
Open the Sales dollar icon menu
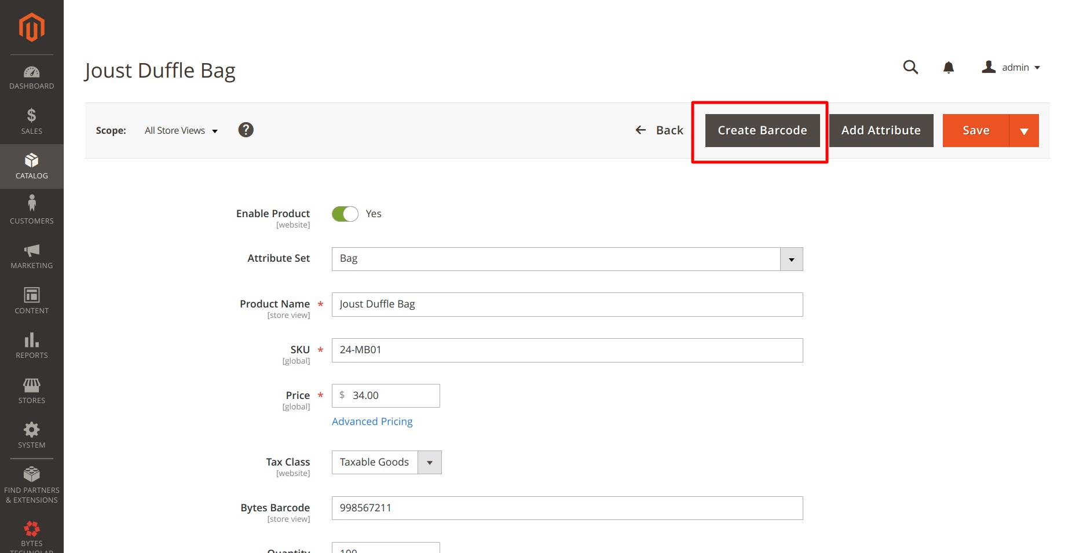[x=31, y=115]
